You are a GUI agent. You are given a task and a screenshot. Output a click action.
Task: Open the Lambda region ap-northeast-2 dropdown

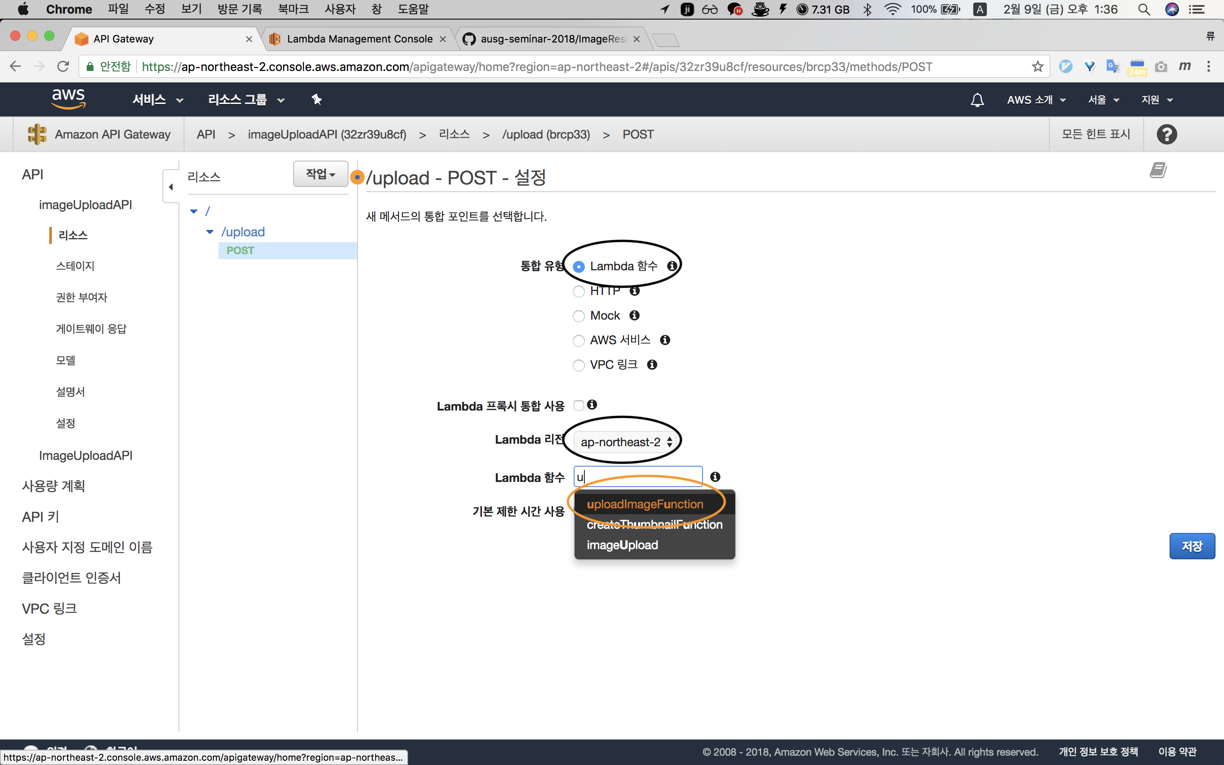[x=625, y=442]
